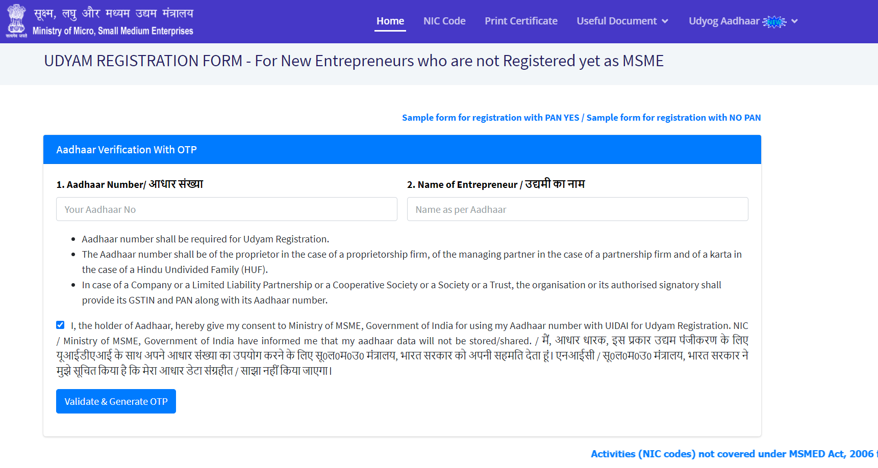Tick the Aadhaar consent checkbox
This screenshot has height=468, width=878.
60,325
